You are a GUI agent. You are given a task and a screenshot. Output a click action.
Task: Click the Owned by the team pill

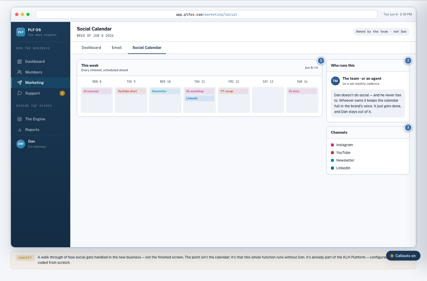click(x=381, y=32)
